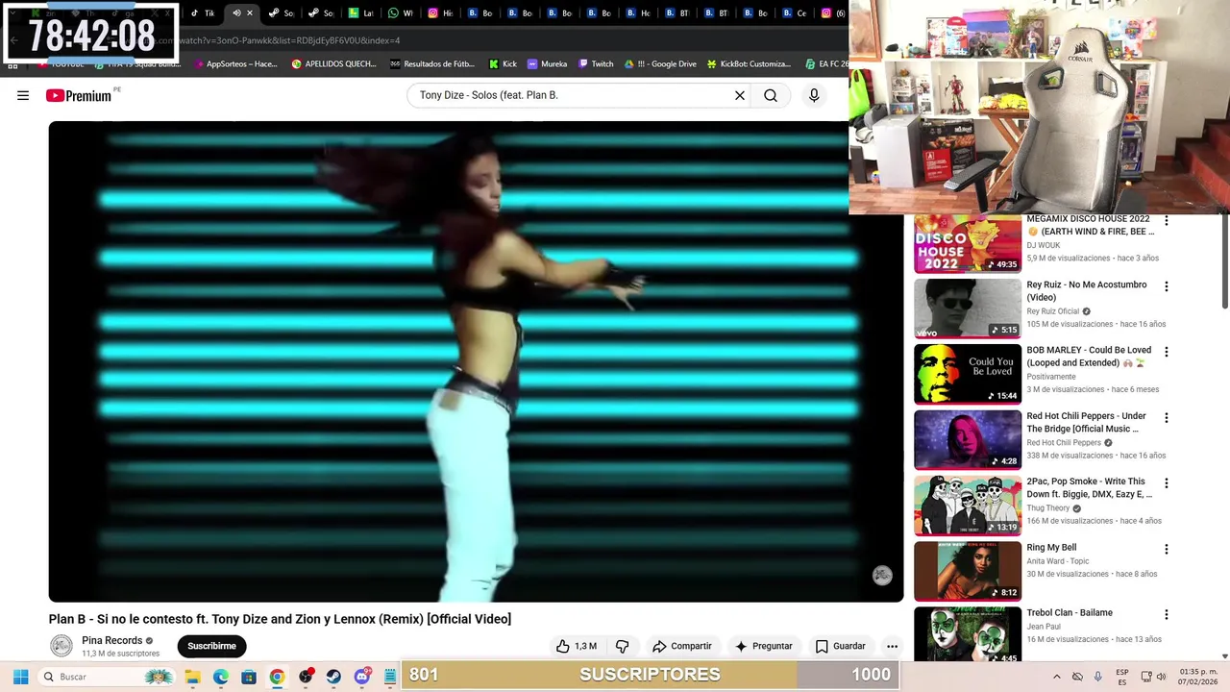Open MEGAMIX DISCO HOUSE 2022 thumbnail

click(x=968, y=243)
